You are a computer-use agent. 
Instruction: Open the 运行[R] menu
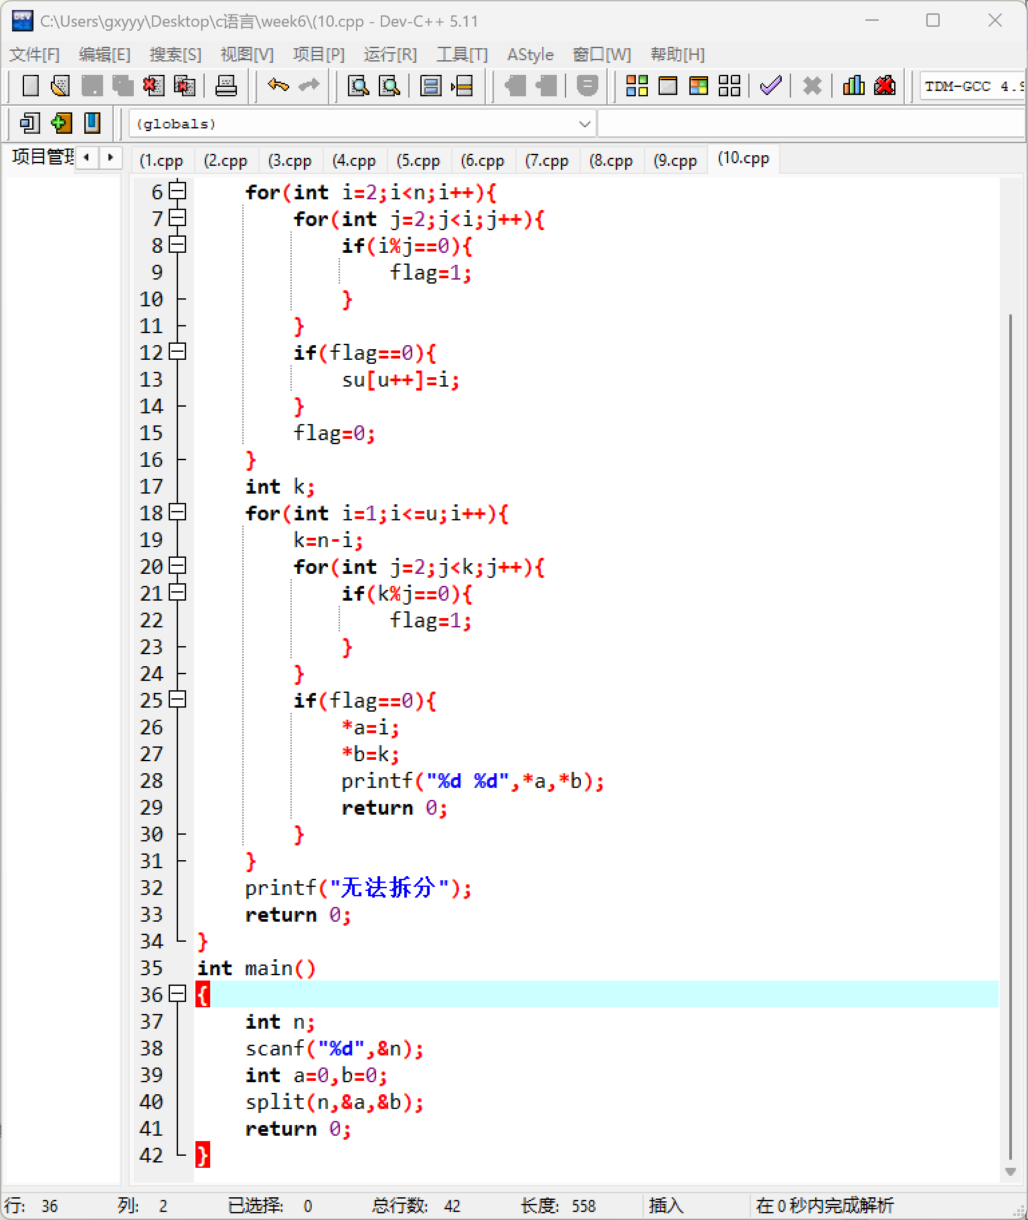390,54
